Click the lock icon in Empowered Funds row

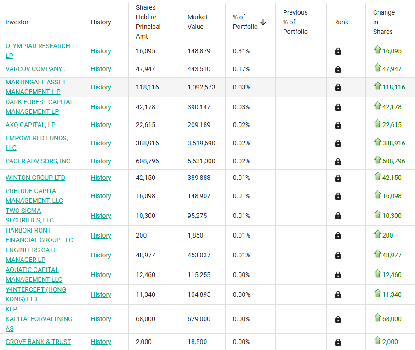point(338,144)
